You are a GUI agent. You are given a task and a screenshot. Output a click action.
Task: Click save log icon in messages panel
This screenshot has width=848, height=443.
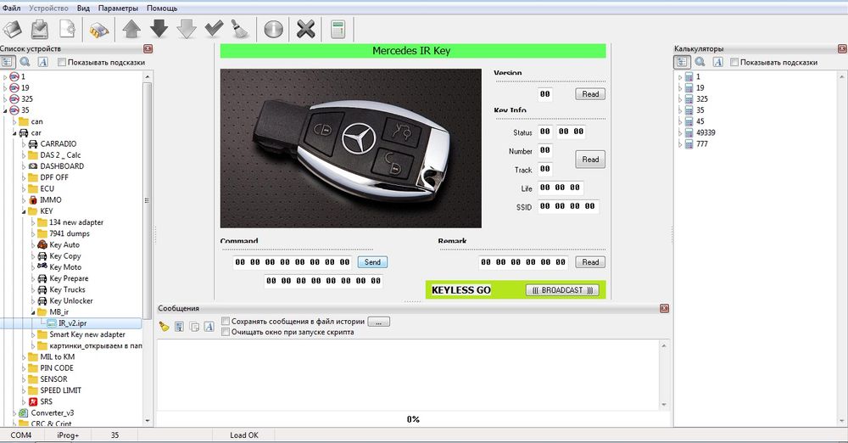click(179, 326)
